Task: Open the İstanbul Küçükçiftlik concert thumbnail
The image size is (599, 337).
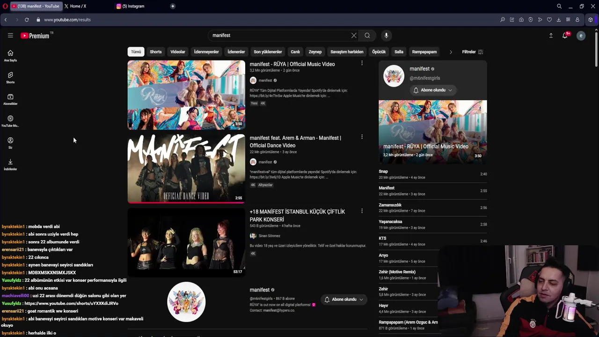Action: click(186, 242)
